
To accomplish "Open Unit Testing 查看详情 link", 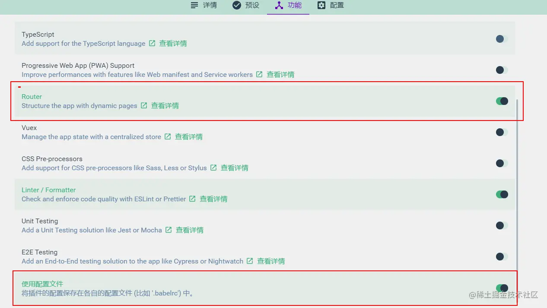I will [190, 230].
